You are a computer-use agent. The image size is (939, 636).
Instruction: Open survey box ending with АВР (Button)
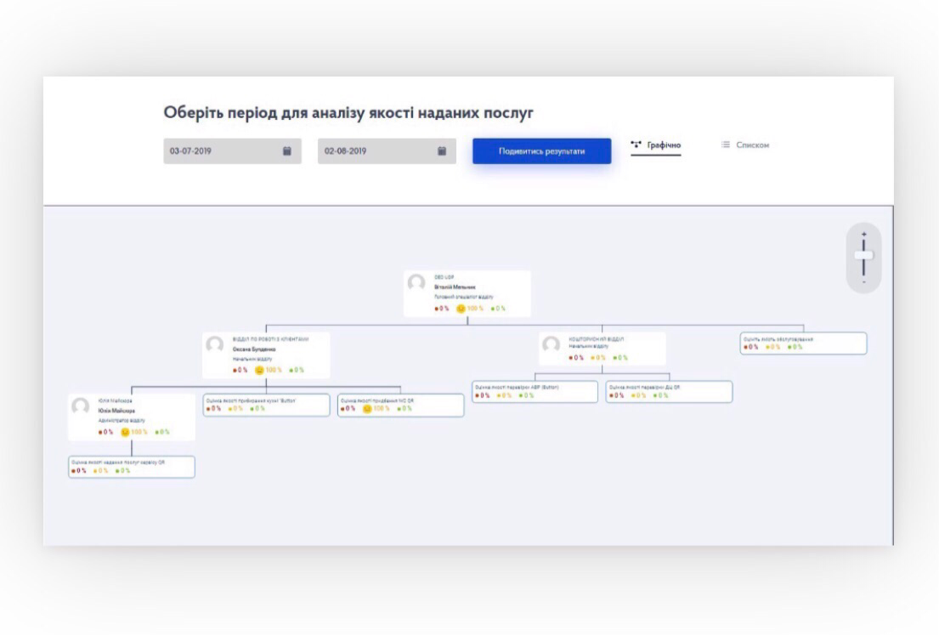click(x=535, y=391)
